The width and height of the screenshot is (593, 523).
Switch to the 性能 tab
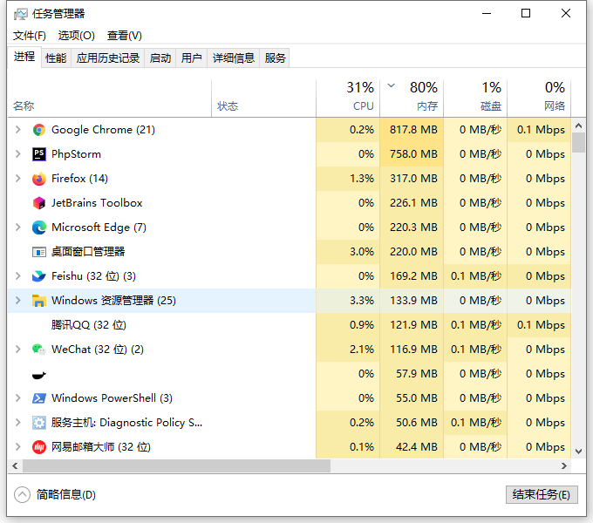pos(56,58)
